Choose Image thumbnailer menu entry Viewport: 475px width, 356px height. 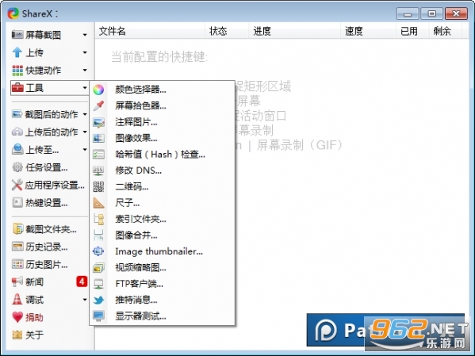(x=162, y=251)
